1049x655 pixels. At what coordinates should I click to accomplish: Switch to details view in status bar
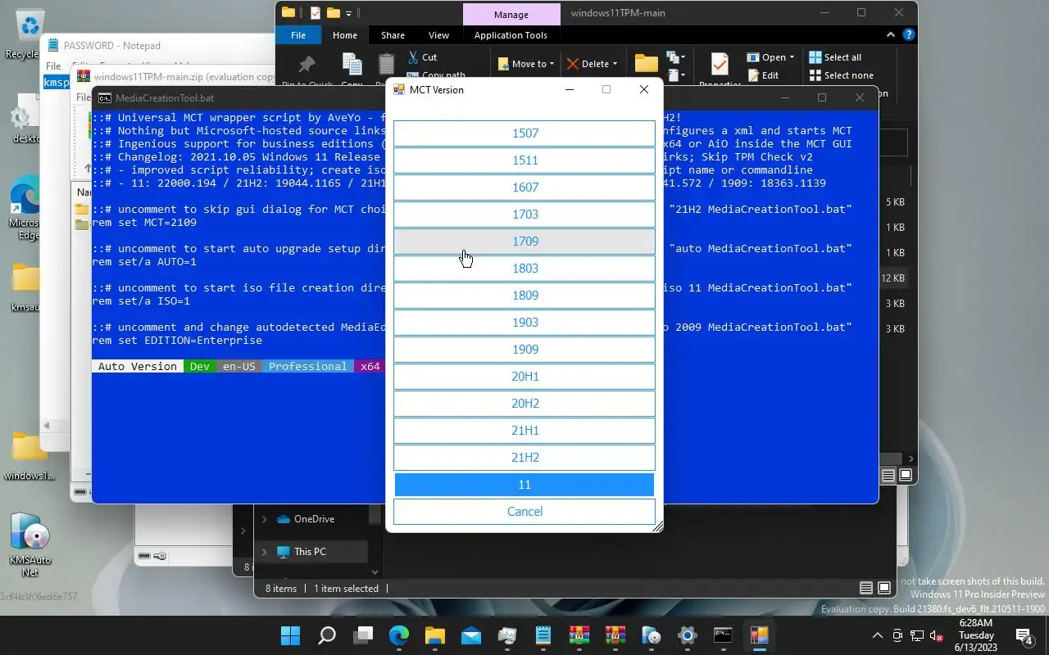tap(865, 588)
